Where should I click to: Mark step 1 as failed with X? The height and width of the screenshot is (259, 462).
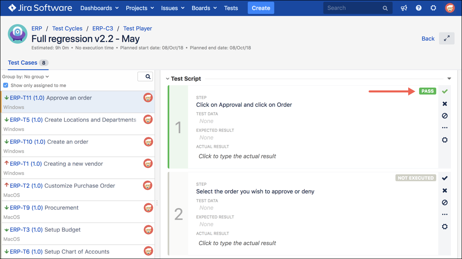point(445,103)
